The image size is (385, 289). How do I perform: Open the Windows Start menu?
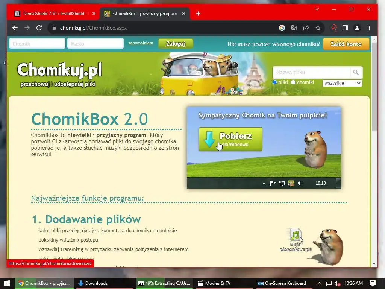pos(7,283)
